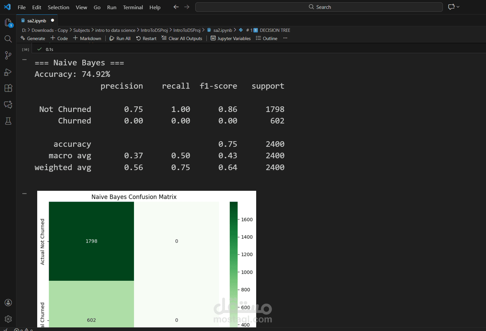
Task: Open the notebook toolbar's more actions ellipsis
Action: [x=285, y=38]
